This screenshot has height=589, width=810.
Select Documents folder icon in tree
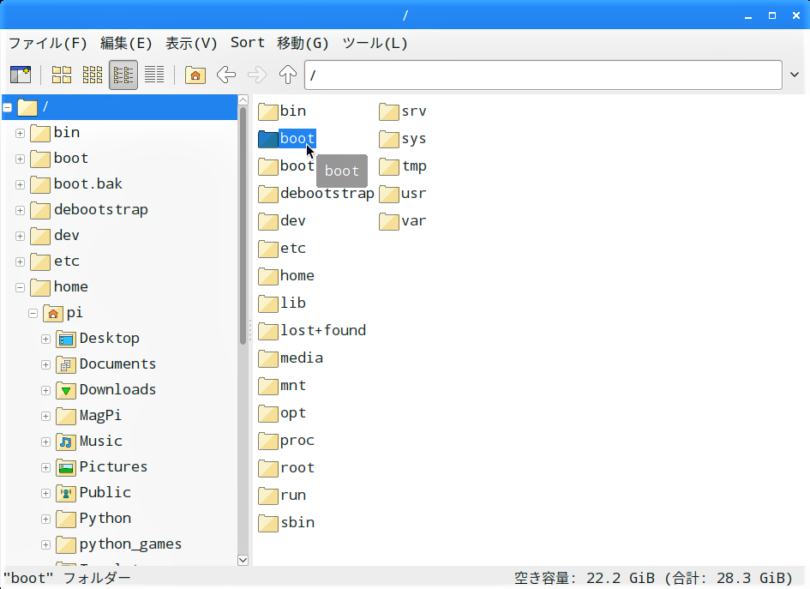point(66,364)
